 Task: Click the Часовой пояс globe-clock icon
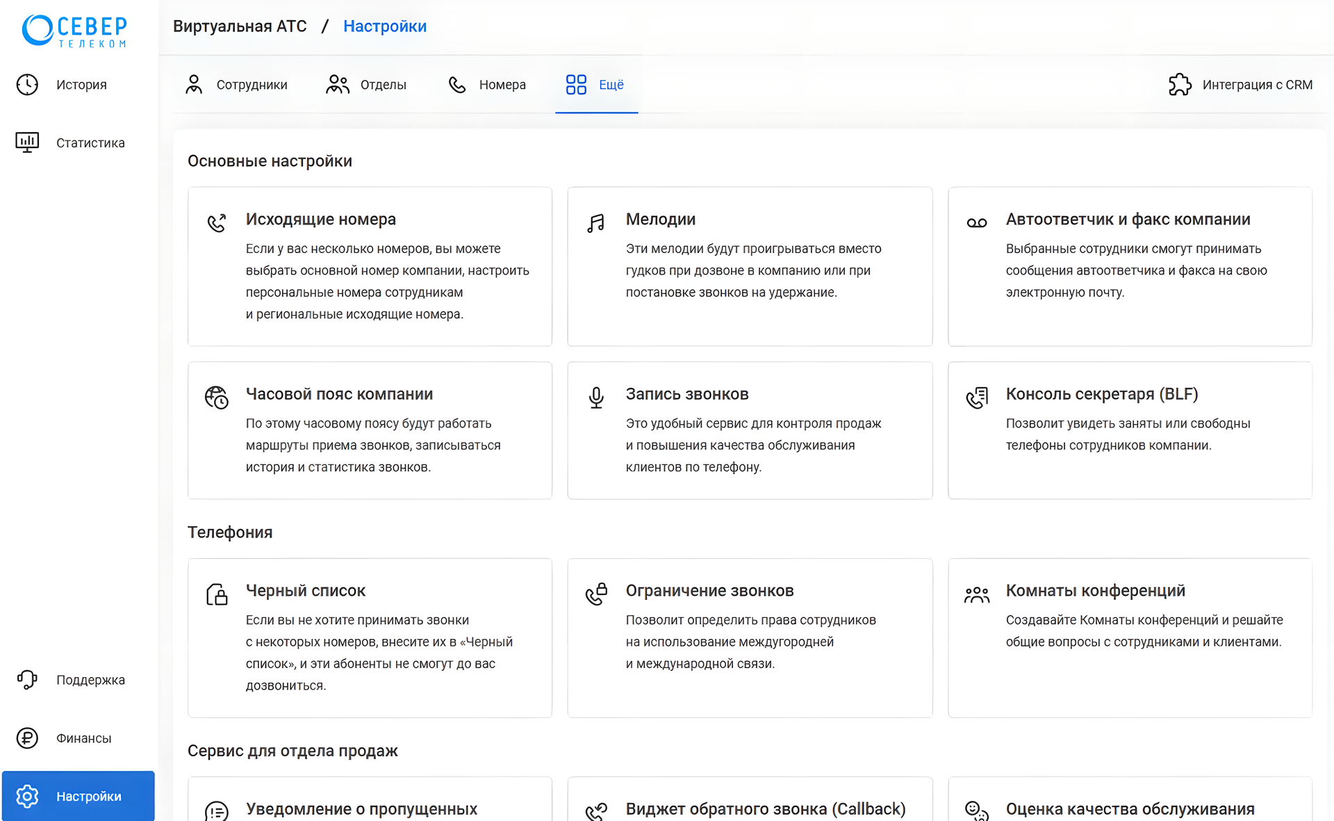tap(217, 398)
